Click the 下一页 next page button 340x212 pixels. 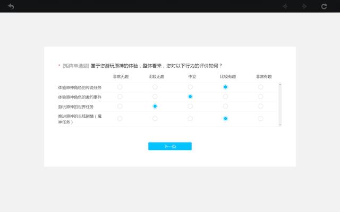169,146
